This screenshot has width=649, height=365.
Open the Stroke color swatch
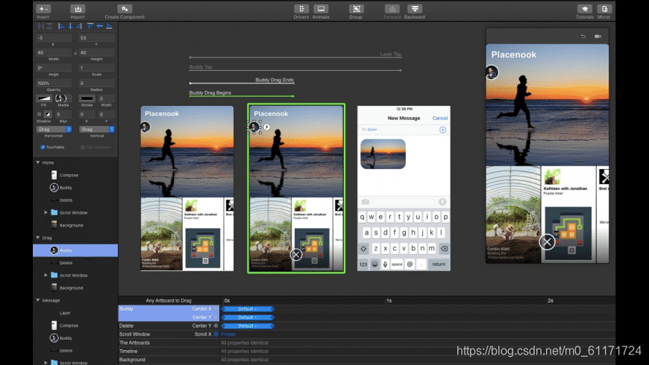(x=87, y=98)
